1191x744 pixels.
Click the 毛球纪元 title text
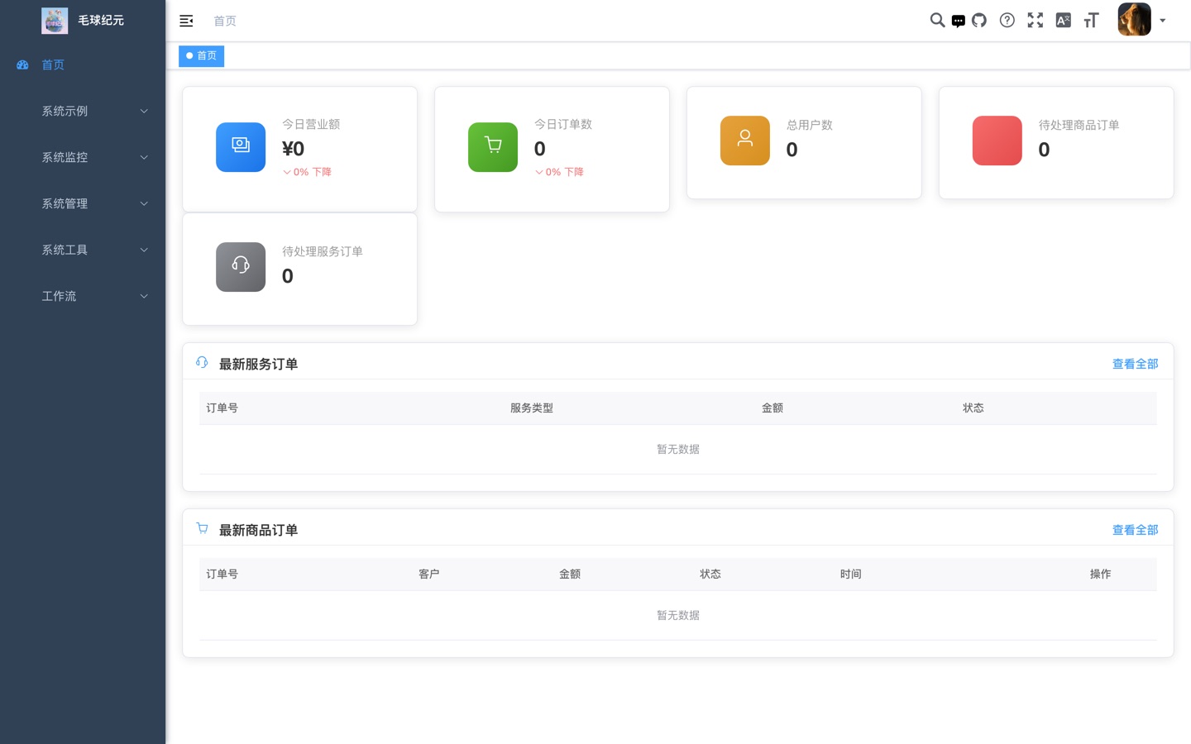tap(101, 20)
